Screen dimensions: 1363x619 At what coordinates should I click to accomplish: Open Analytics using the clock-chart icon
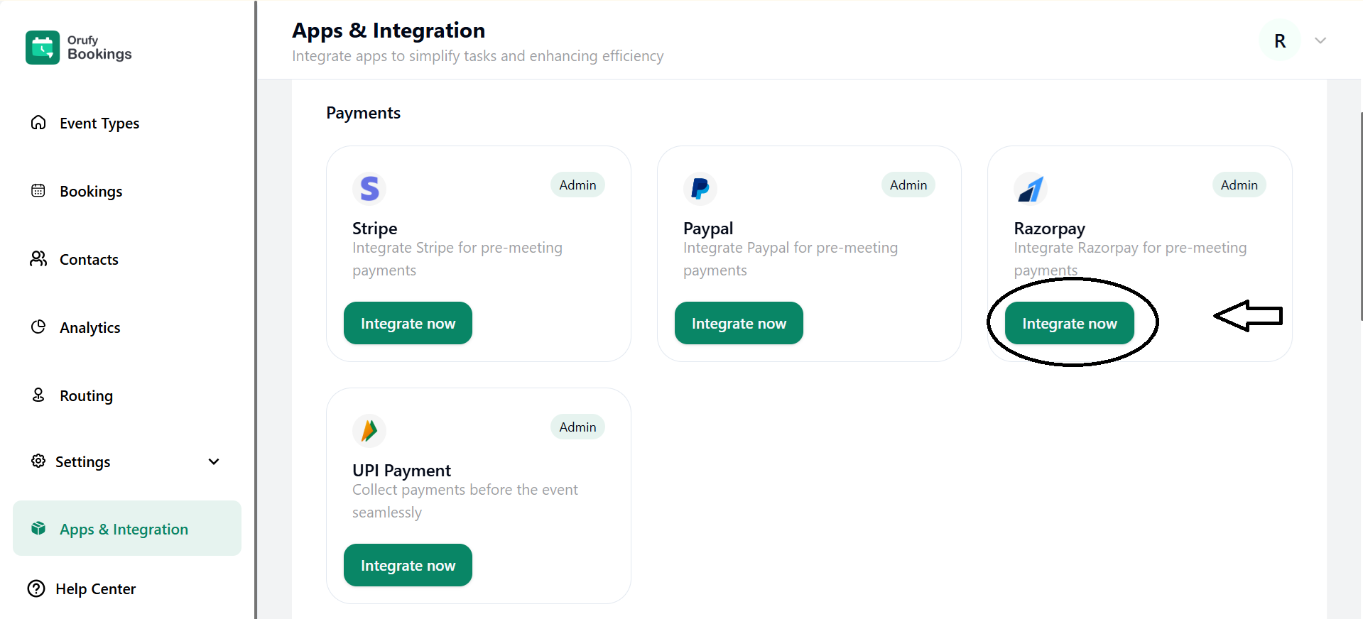pos(38,327)
